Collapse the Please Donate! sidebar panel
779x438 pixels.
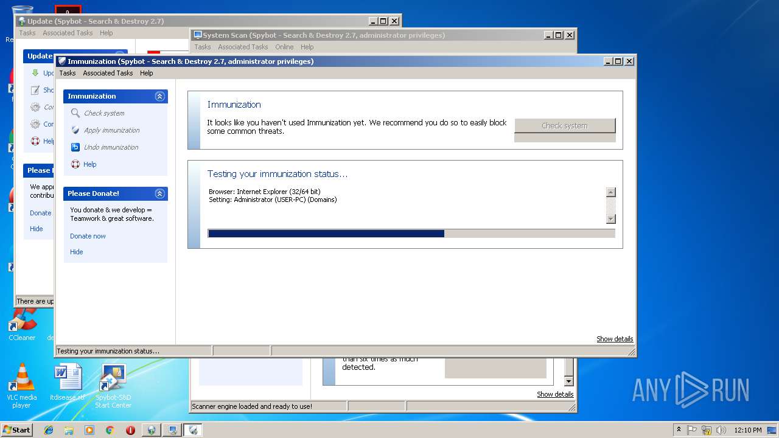tap(159, 193)
